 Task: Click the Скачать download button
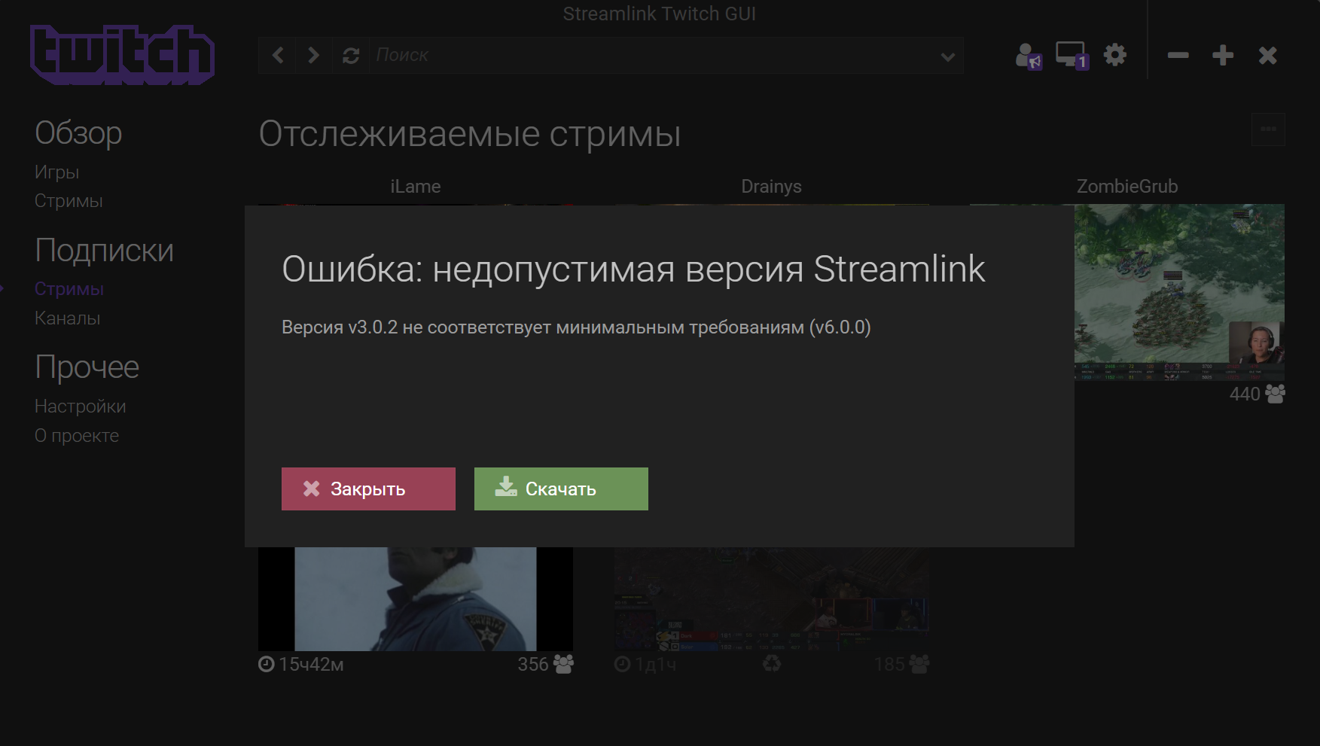[561, 489]
